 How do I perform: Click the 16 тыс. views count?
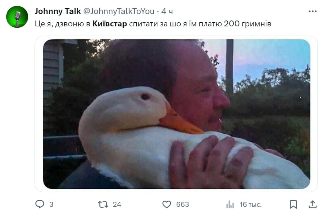[251, 204]
